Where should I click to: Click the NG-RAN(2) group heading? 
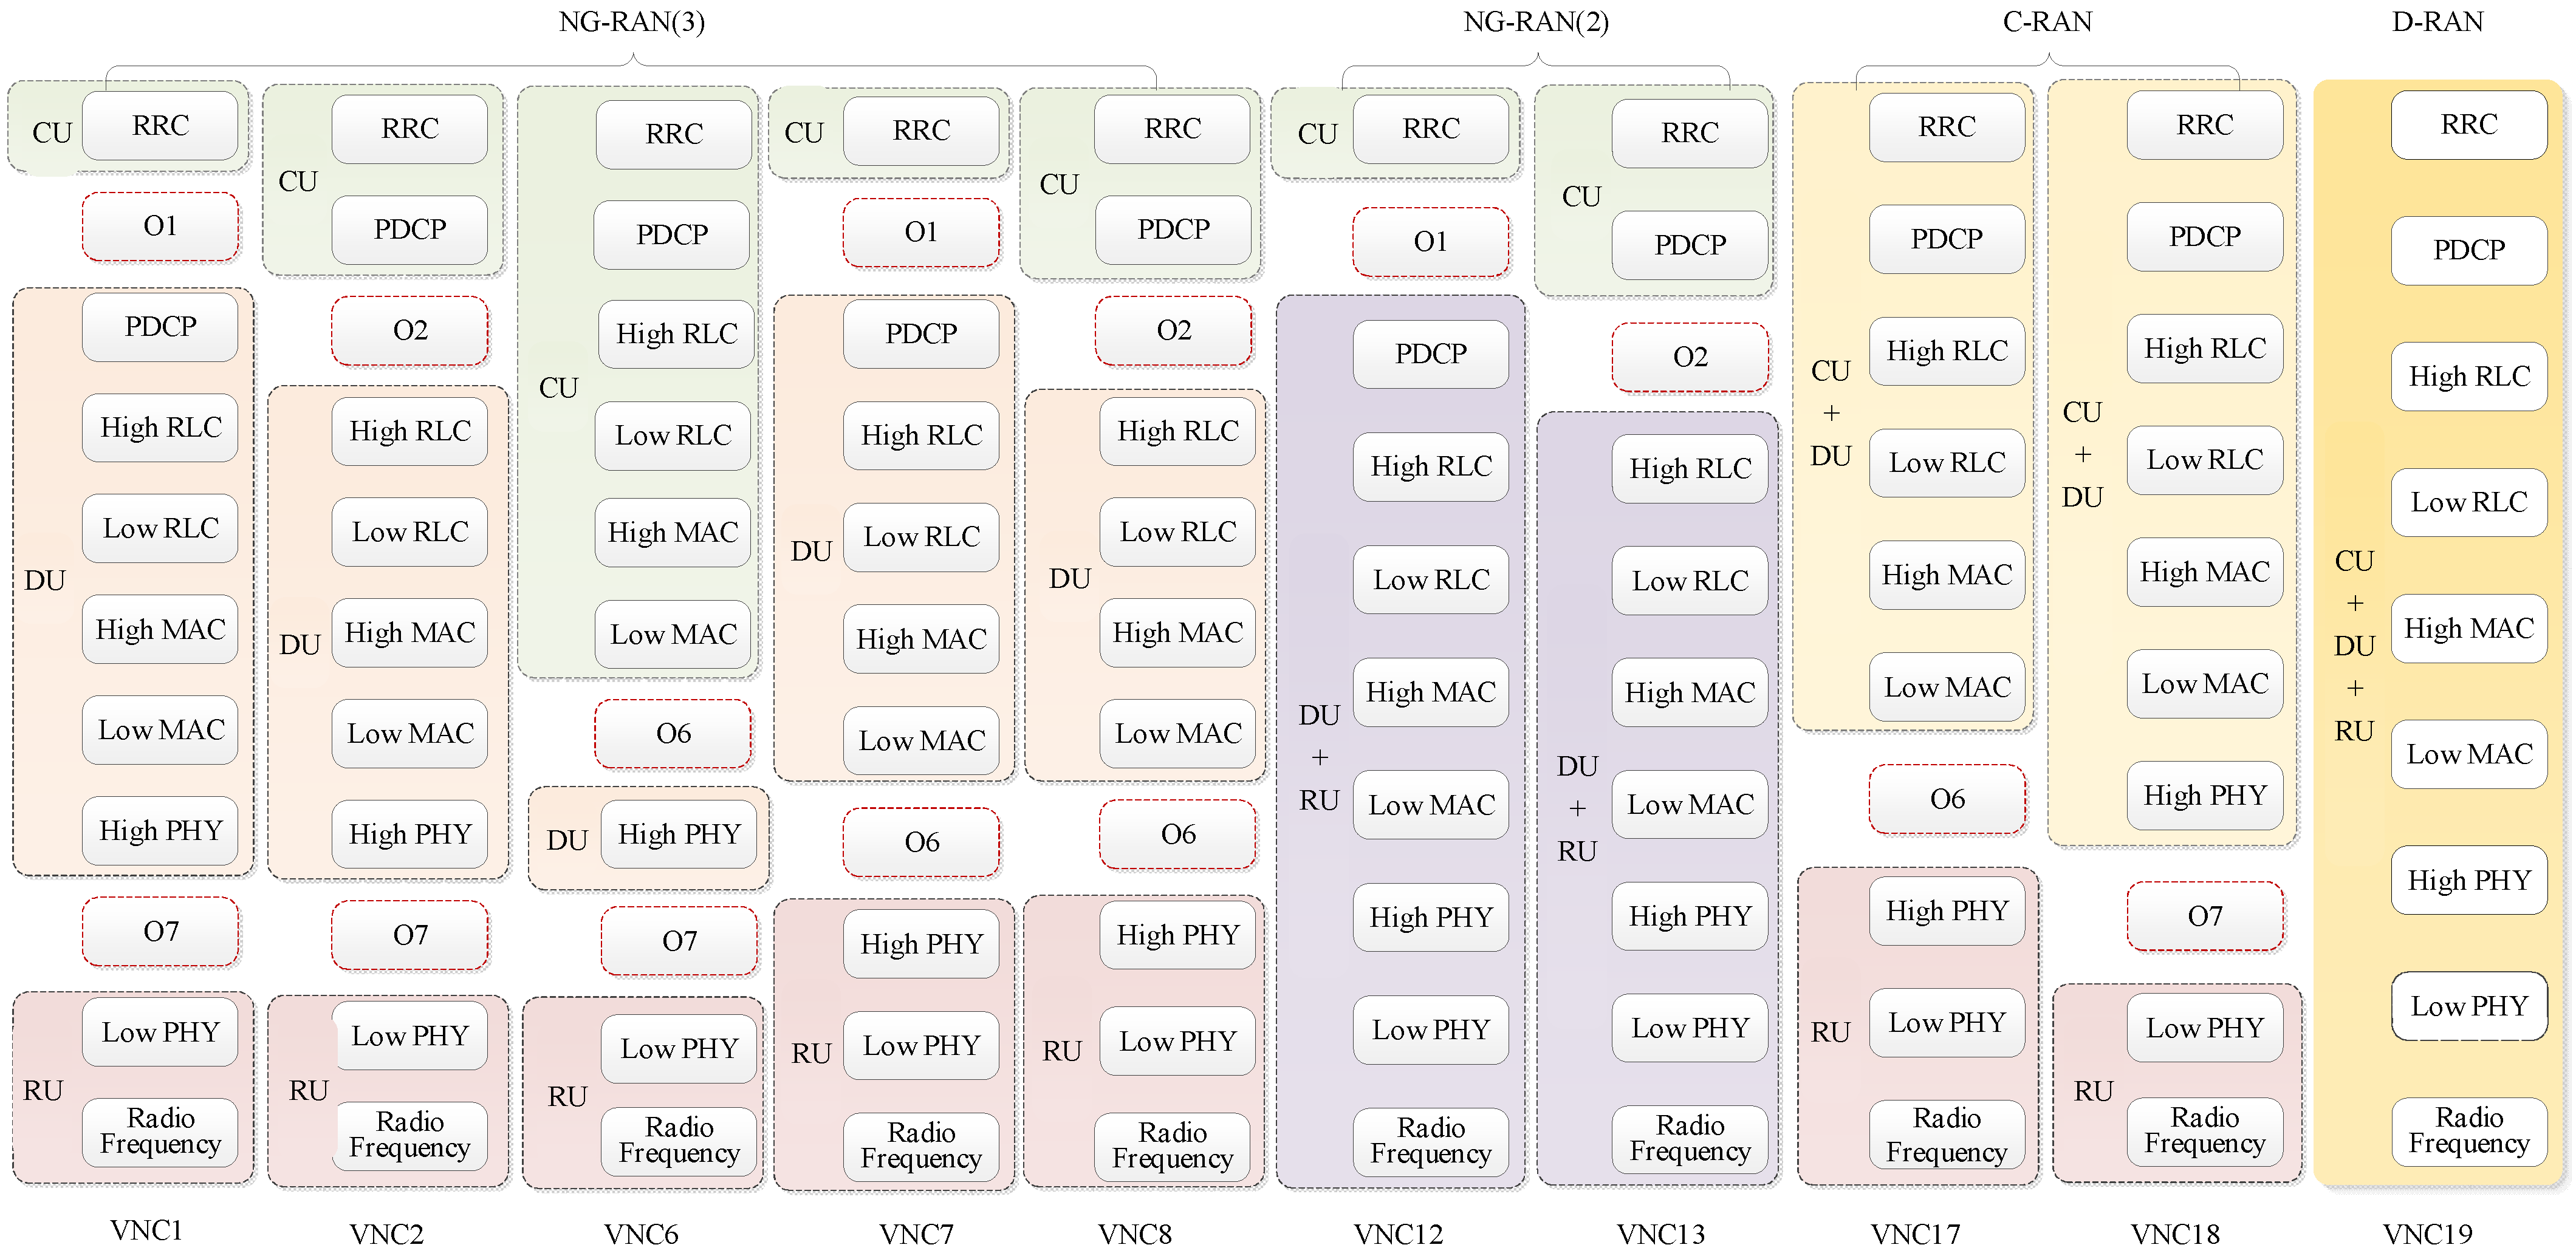(x=1535, y=22)
